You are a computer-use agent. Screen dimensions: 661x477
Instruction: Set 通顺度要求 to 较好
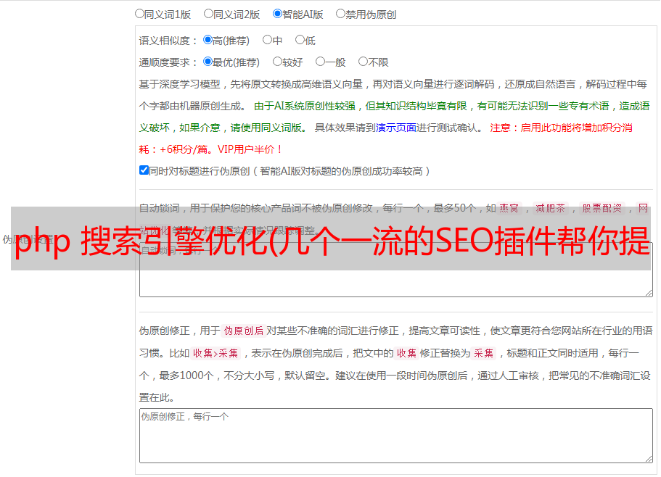pos(277,62)
